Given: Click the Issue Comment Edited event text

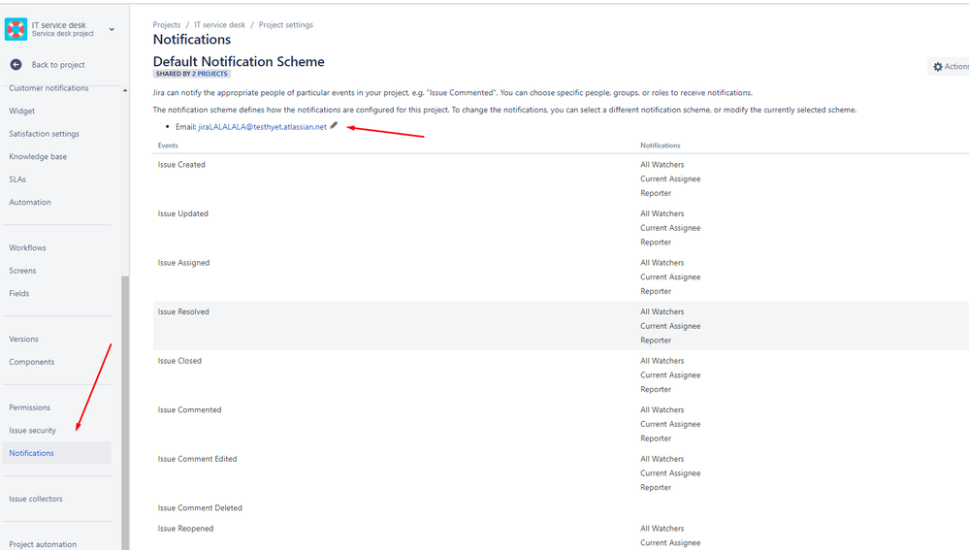Looking at the screenshot, I should click(197, 459).
